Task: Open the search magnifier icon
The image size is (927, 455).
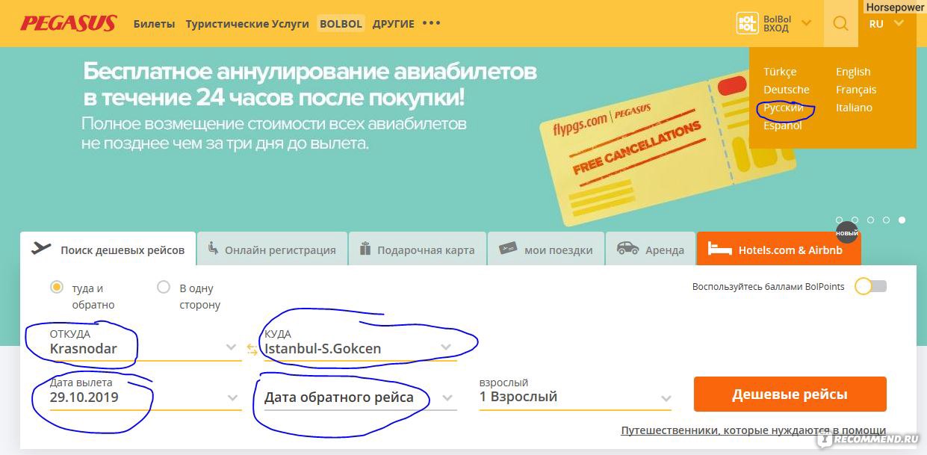Action: coord(840,23)
